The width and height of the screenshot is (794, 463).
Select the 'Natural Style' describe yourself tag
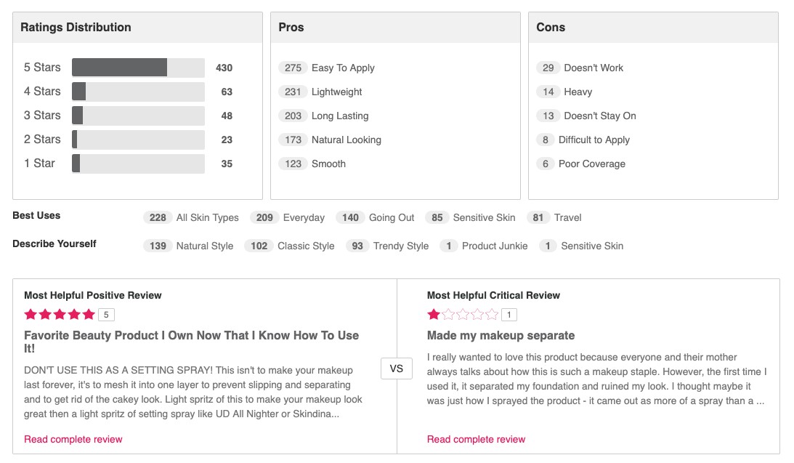pyautogui.click(x=190, y=246)
